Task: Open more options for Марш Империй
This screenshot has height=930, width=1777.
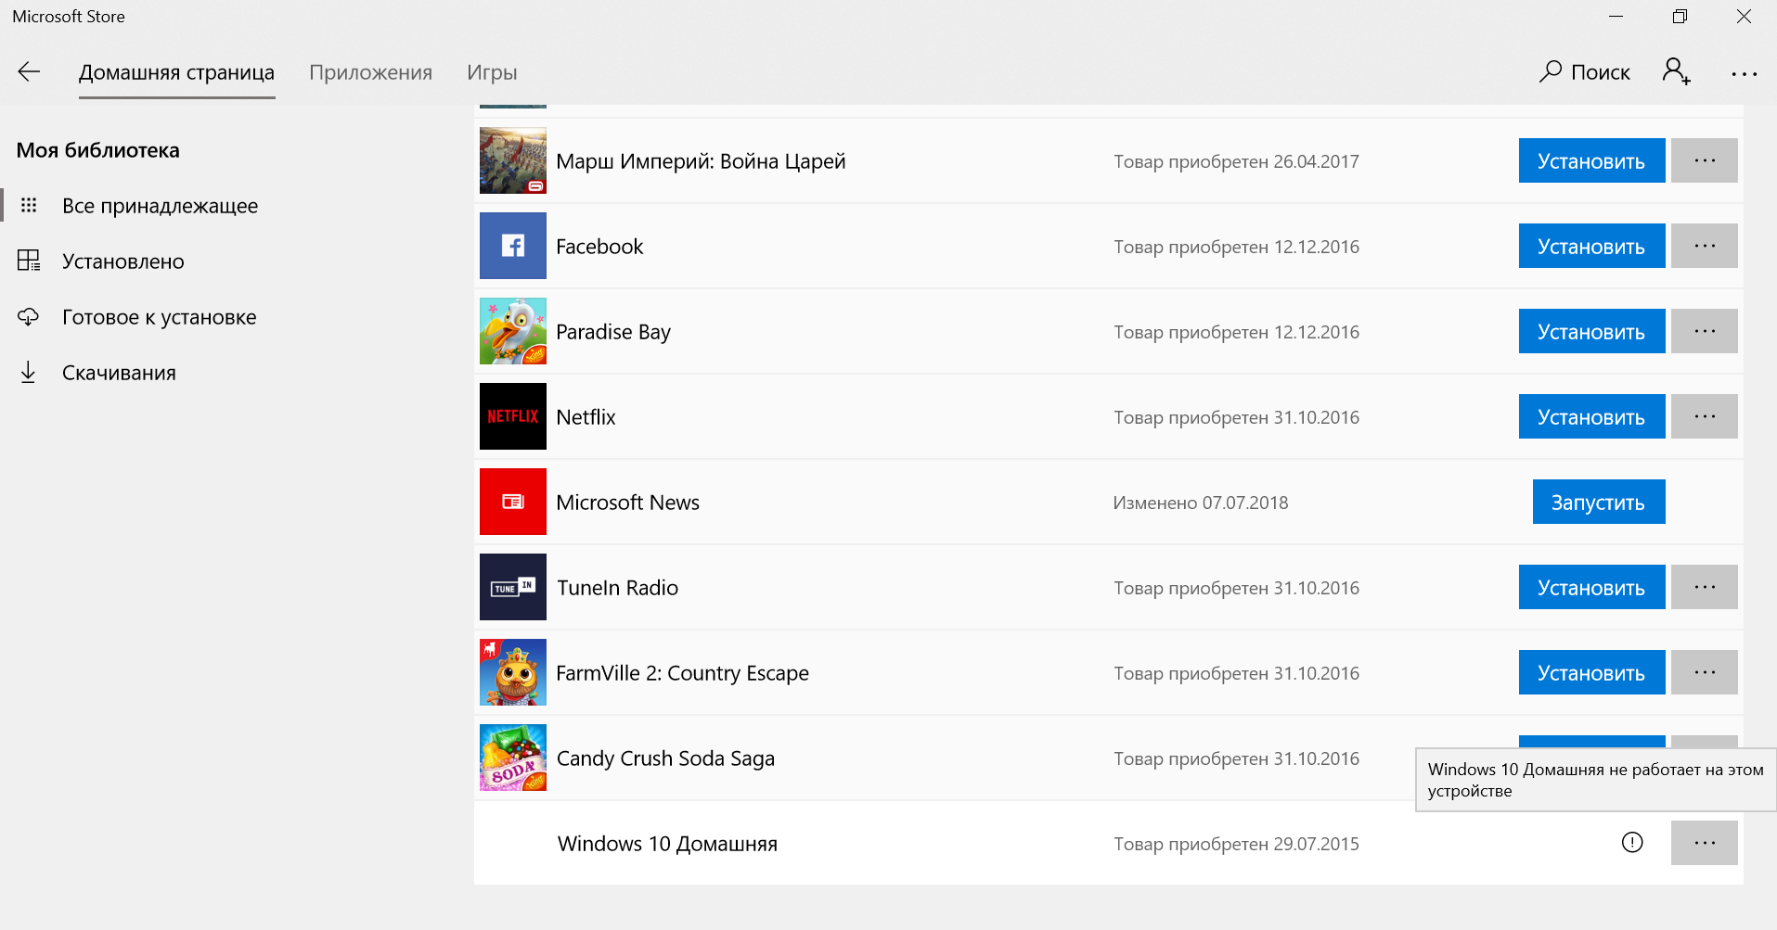Action: [1705, 160]
